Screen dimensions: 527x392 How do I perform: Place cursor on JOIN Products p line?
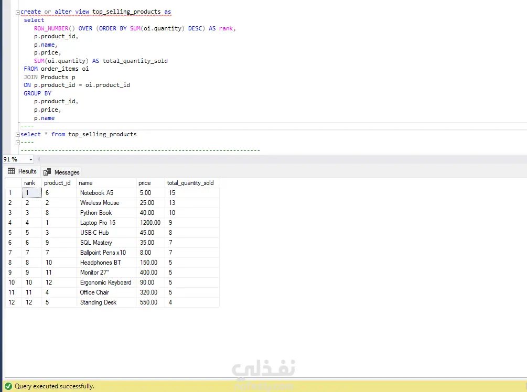[49, 77]
